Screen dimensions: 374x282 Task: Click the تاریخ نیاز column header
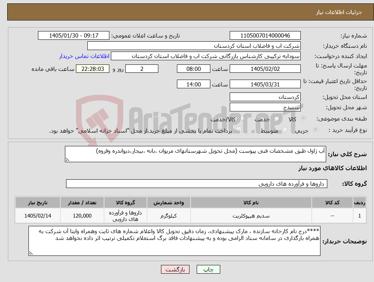click(38, 202)
